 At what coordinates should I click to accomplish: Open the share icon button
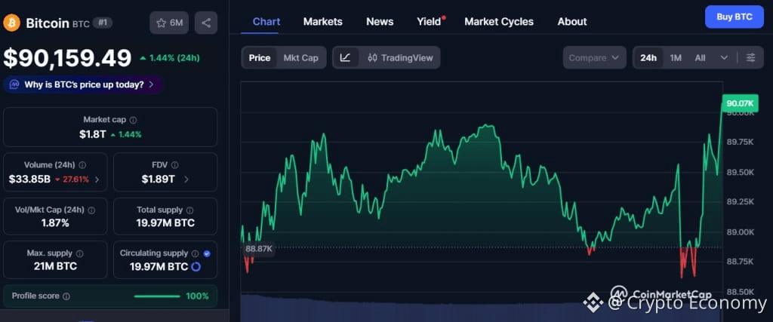pos(206,23)
